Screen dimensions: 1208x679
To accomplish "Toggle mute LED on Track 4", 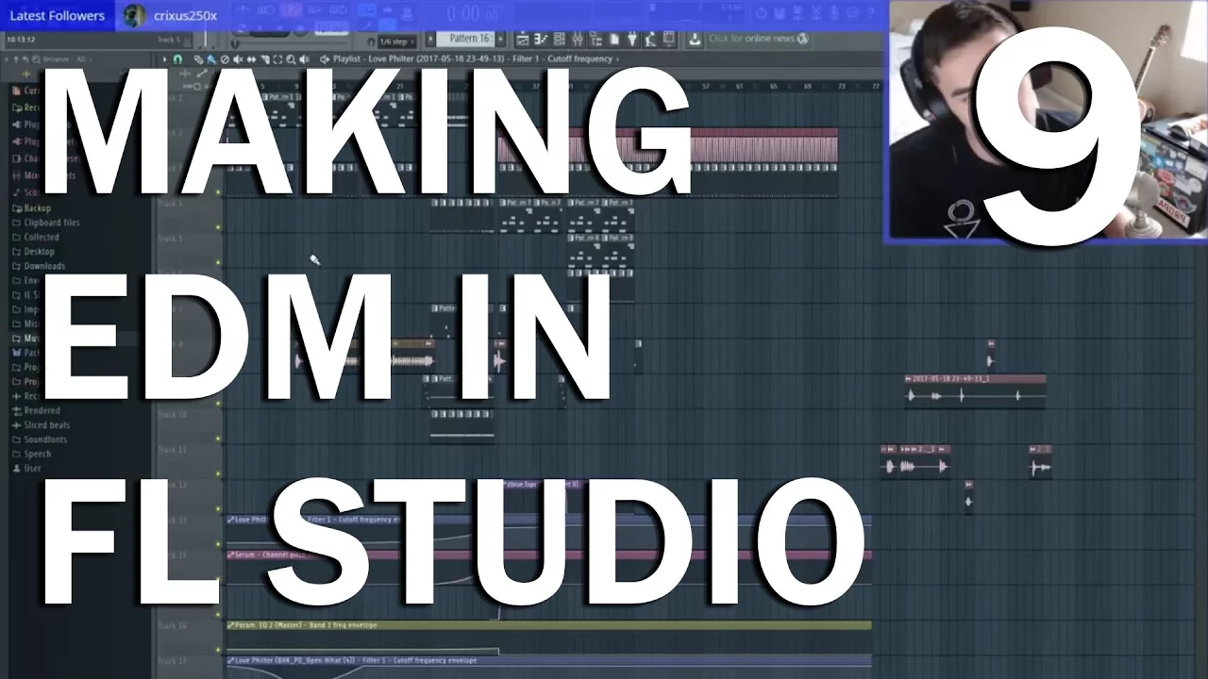I will (218, 226).
